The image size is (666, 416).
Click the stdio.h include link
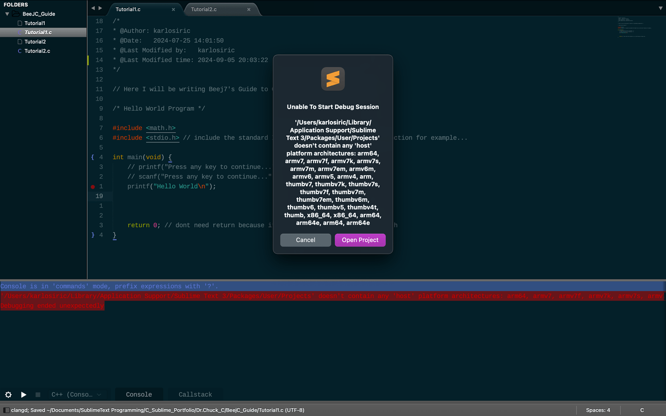coord(163,138)
